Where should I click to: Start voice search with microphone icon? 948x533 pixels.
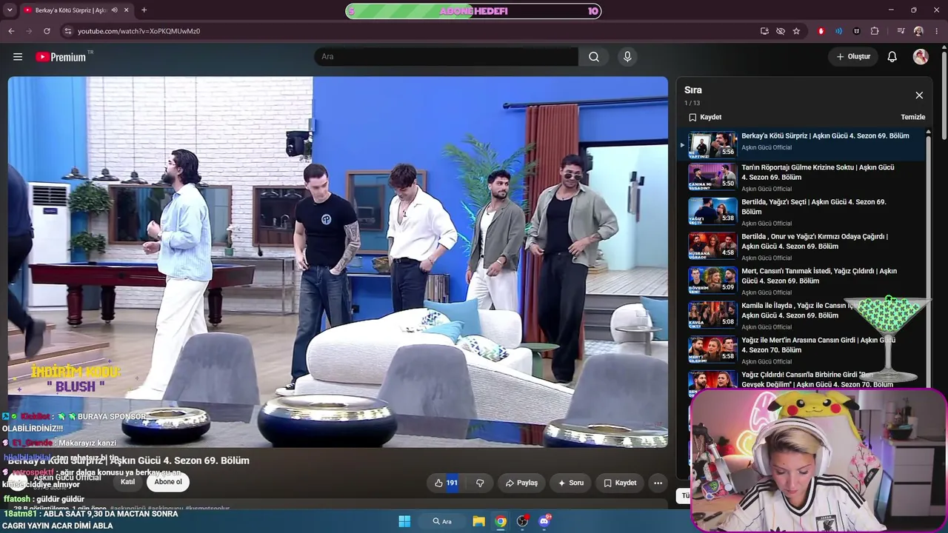[x=627, y=57]
